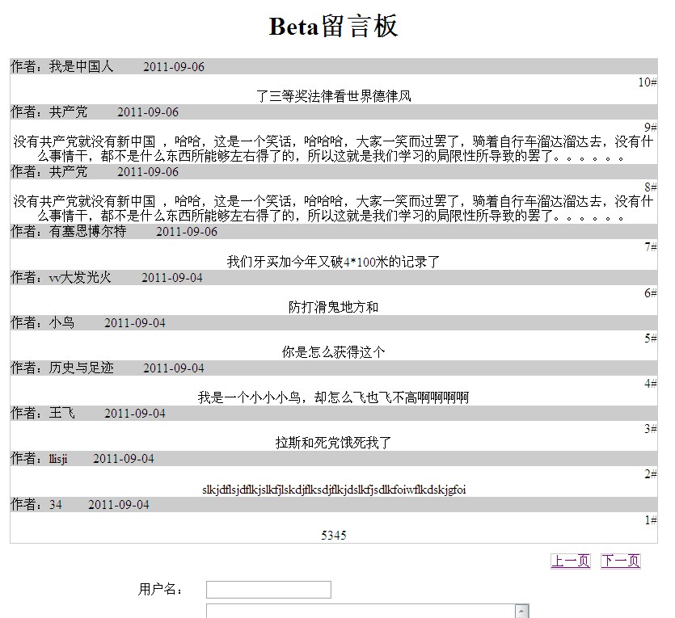The image size is (675, 618).
Task: Click the 用户名： label
Action: tap(161, 589)
